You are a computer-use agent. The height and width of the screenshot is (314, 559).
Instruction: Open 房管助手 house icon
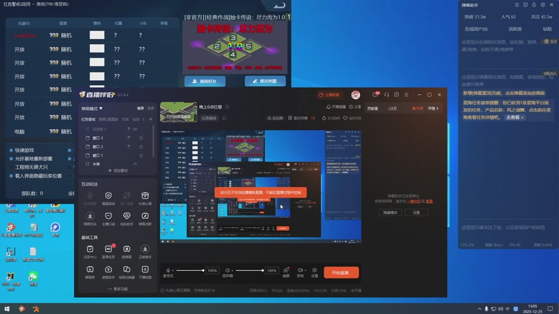[x=108, y=269]
